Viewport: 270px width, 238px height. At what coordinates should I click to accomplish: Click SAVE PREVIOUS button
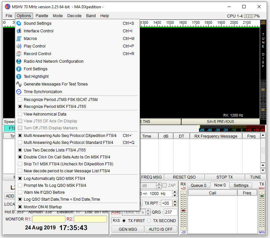coord(220,121)
